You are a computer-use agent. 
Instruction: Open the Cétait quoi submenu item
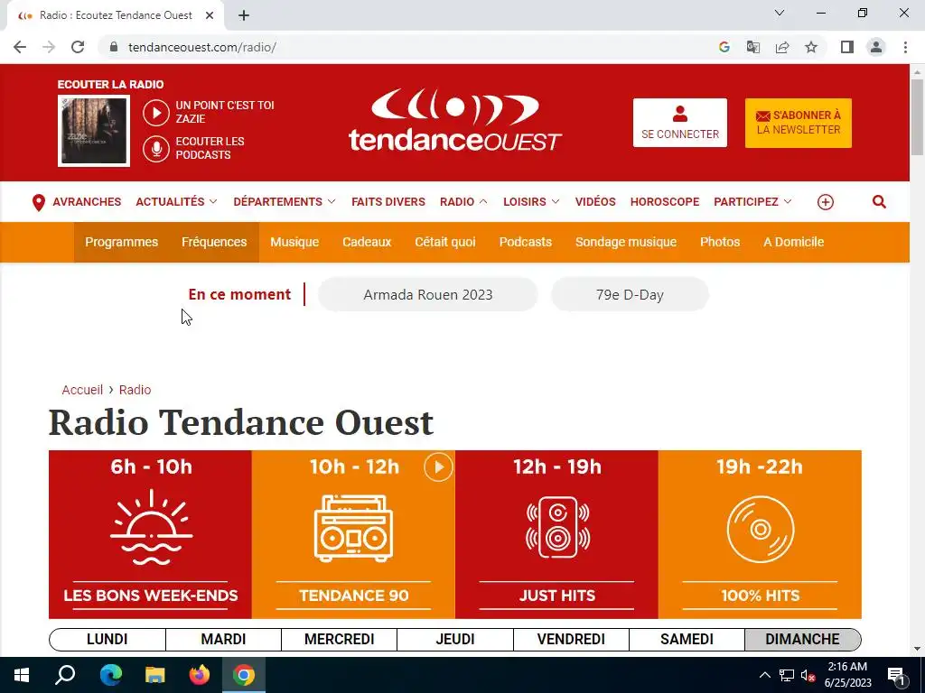445,242
